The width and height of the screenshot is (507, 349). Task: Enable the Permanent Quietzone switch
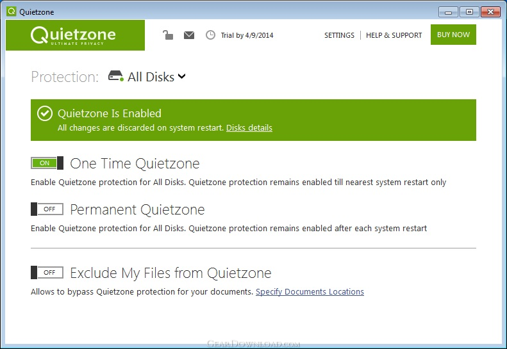[x=47, y=209]
